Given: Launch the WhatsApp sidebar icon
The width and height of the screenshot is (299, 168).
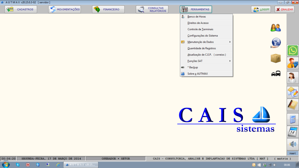Looking at the screenshot, I should click(293, 50).
